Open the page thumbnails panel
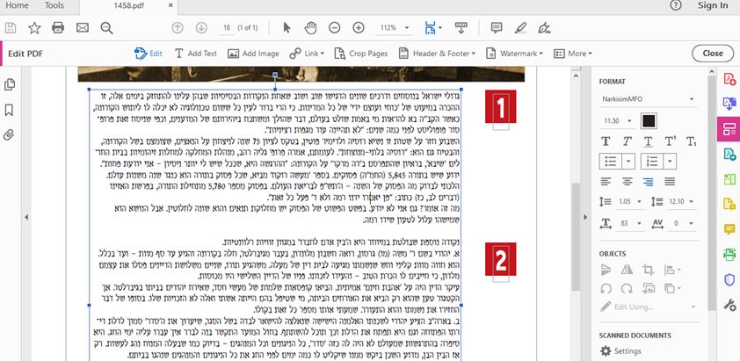 pyautogui.click(x=9, y=85)
